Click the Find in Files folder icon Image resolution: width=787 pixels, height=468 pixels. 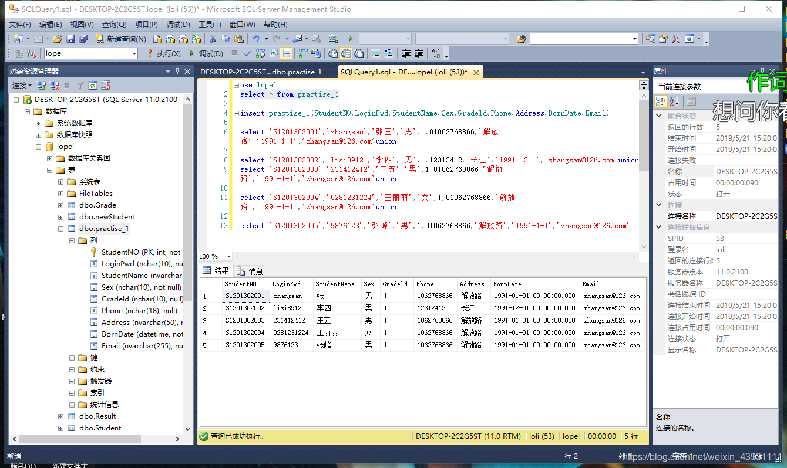(x=522, y=39)
